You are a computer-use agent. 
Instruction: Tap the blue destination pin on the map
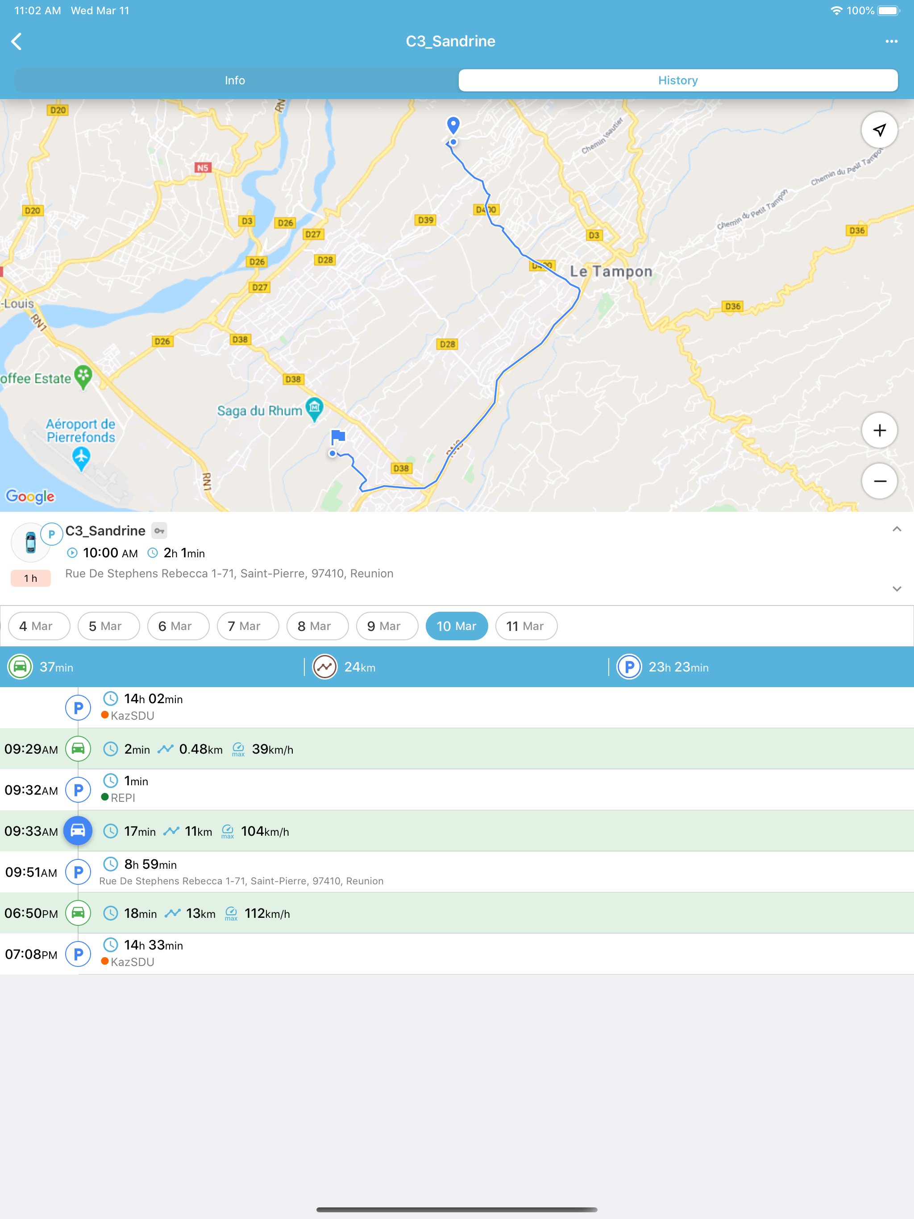453,126
